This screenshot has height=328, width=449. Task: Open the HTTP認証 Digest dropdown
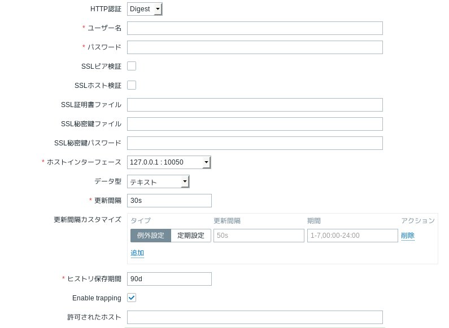click(x=145, y=9)
